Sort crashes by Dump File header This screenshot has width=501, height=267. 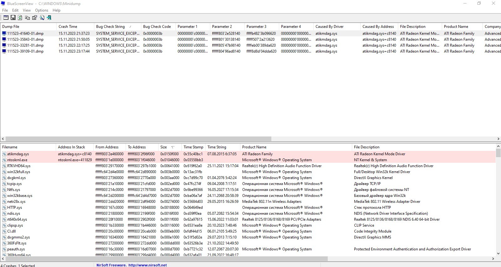coord(28,27)
